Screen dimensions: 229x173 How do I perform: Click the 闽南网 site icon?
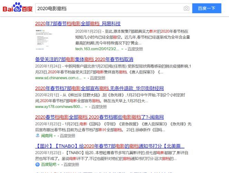(38, 136)
